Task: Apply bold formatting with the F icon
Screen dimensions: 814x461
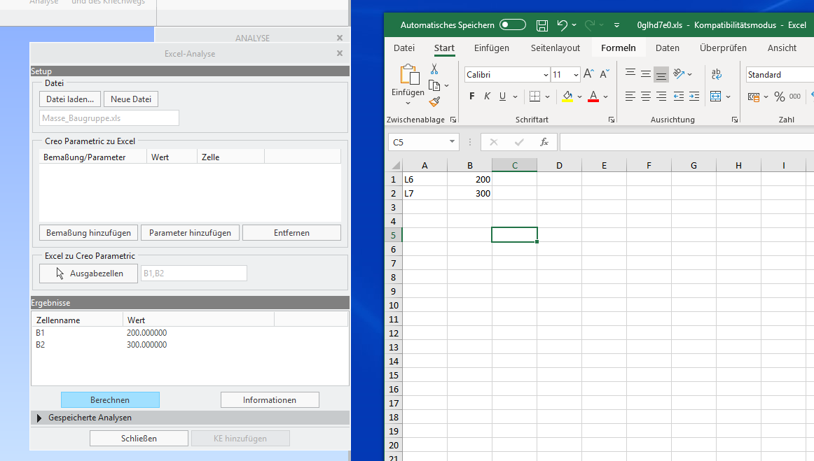Action: pyautogui.click(x=471, y=96)
